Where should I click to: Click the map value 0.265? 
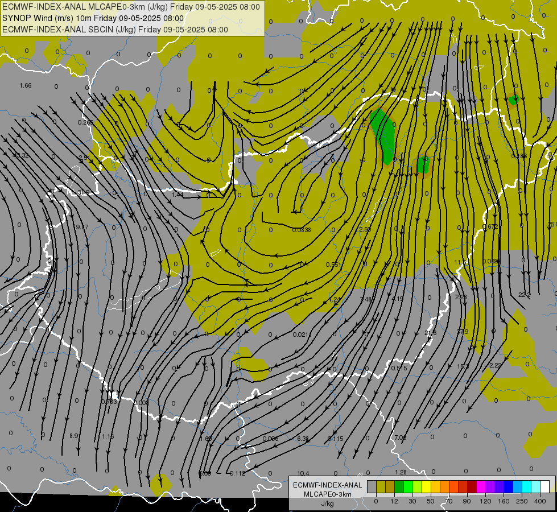tap(85, 122)
